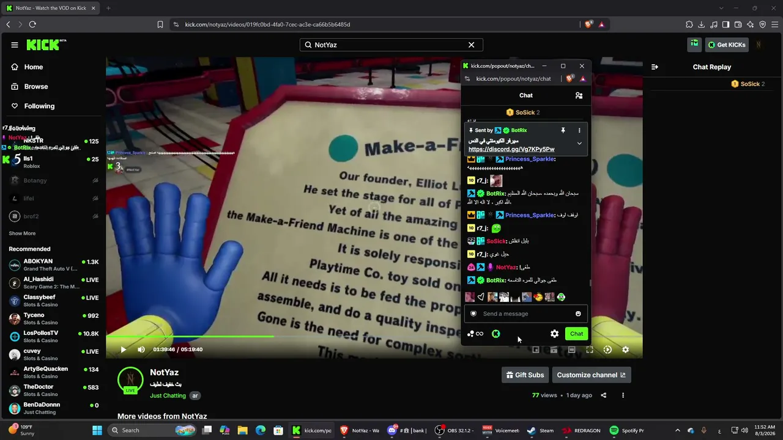Open browser extensions puzzle icon

pyautogui.click(x=689, y=24)
